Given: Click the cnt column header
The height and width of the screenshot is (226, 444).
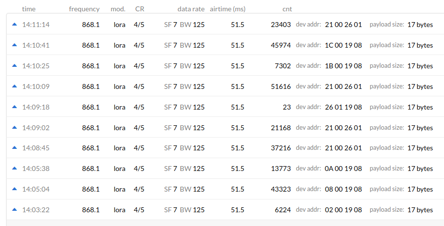Looking at the screenshot, I should tap(287, 9).
